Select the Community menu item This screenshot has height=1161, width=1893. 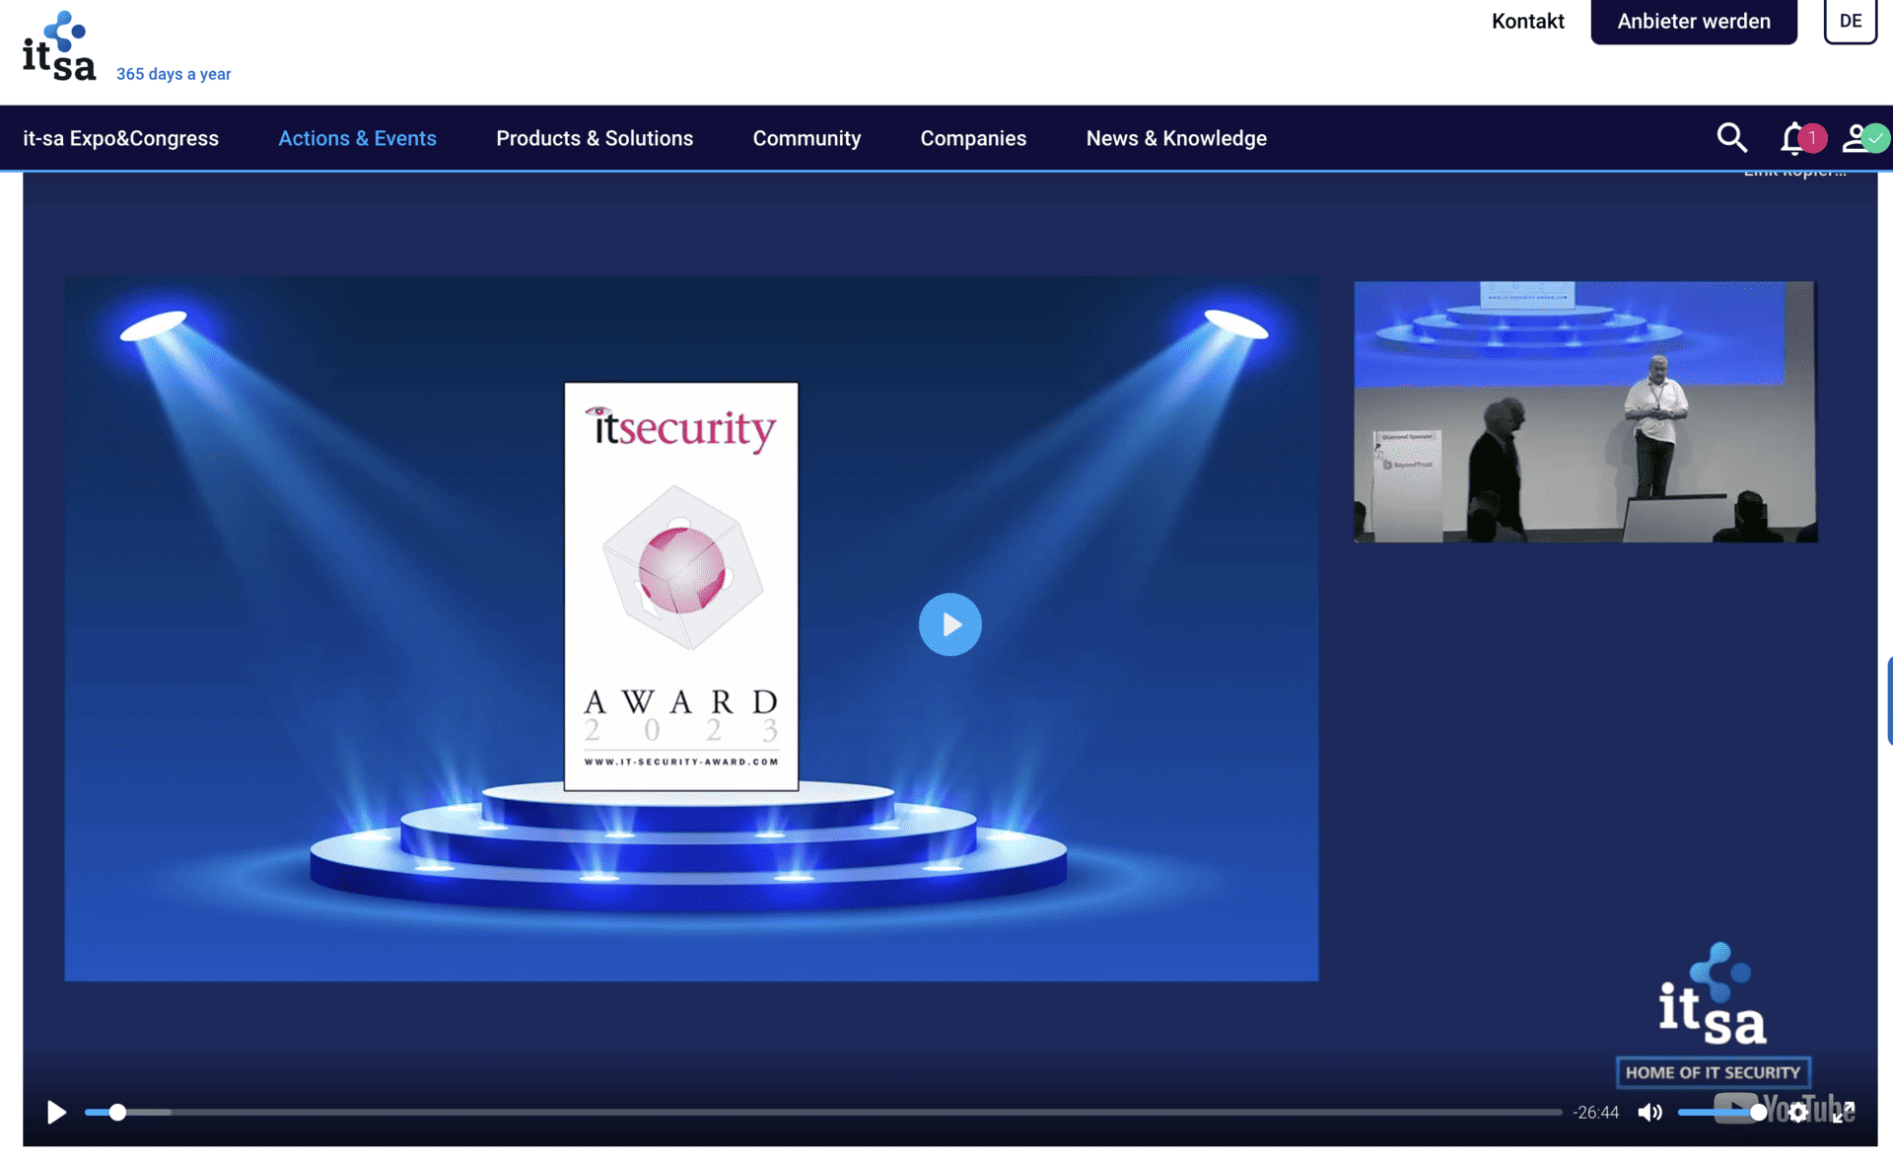[x=806, y=138]
